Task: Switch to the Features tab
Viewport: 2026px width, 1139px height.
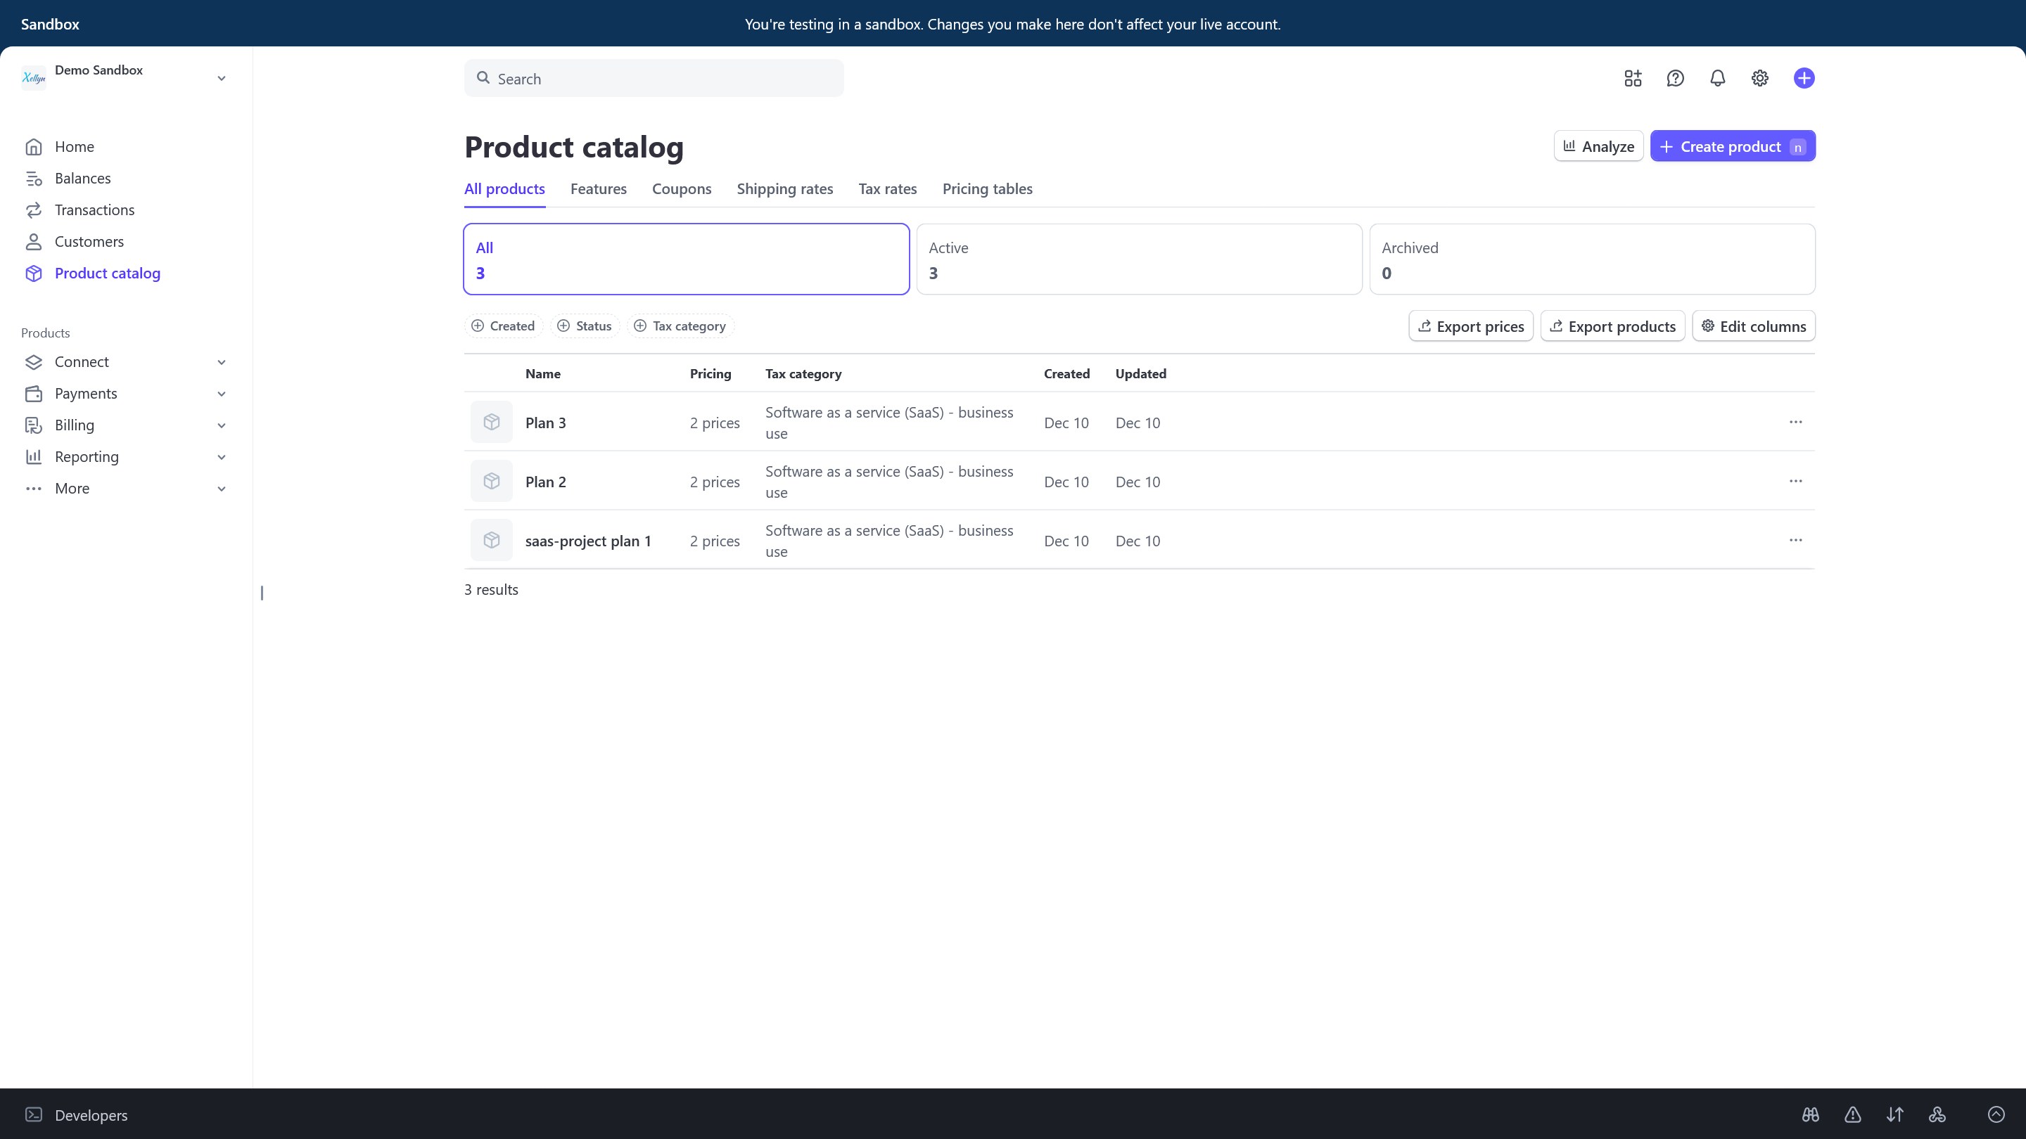Action: [599, 188]
